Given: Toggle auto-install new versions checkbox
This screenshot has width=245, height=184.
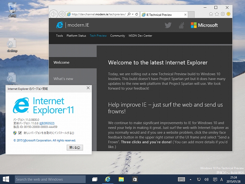Looking at the screenshot, I should [x=20, y=133].
